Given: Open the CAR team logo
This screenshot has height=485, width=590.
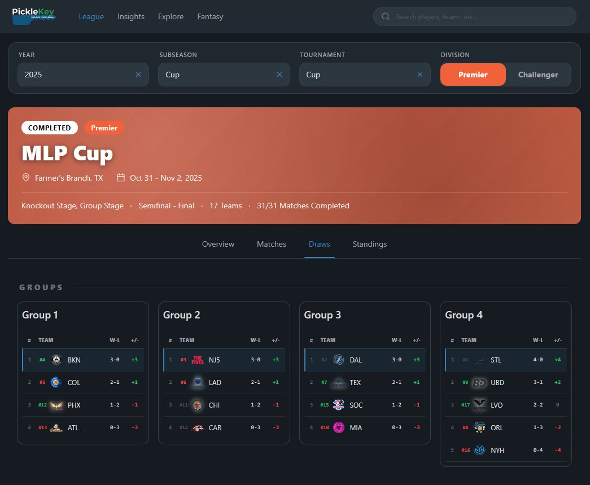Looking at the screenshot, I should coord(198,427).
